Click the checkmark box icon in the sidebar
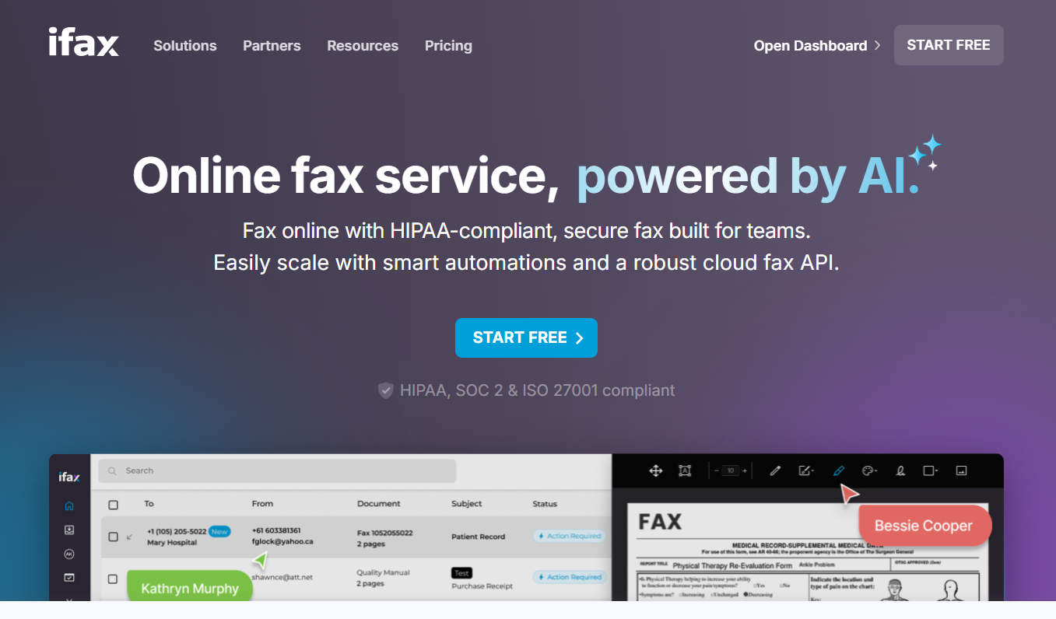This screenshot has height=619, width=1056. click(x=69, y=577)
